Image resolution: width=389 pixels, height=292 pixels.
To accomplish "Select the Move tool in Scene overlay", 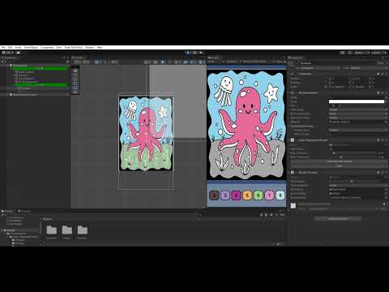I will (x=75, y=75).
